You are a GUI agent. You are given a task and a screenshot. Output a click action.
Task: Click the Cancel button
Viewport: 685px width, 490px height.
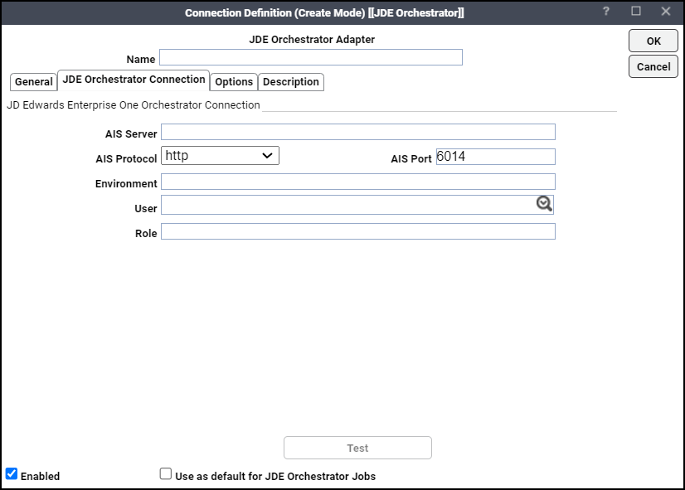click(653, 67)
